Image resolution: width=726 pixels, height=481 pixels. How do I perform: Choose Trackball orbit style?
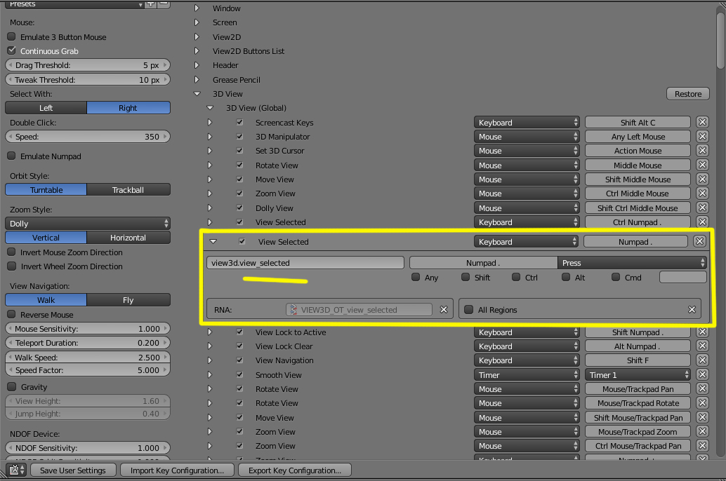tap(128, 189)
